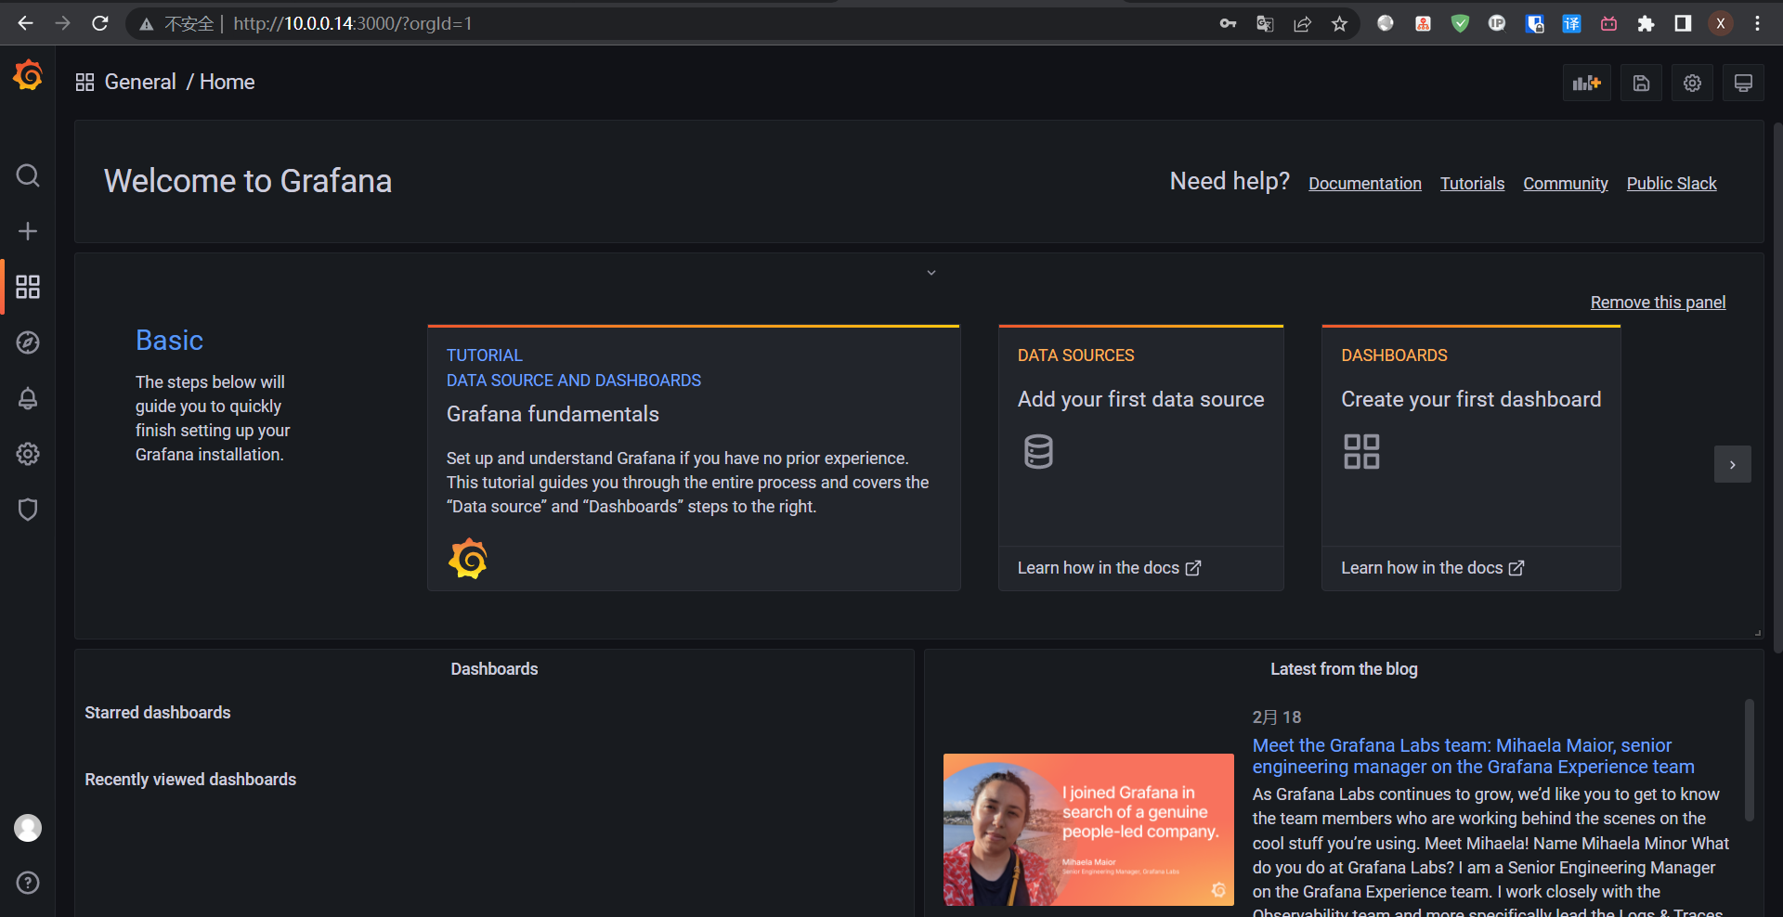Cycle view mode with the monitor icon

pyautogui.click(x=1744, y=84)
